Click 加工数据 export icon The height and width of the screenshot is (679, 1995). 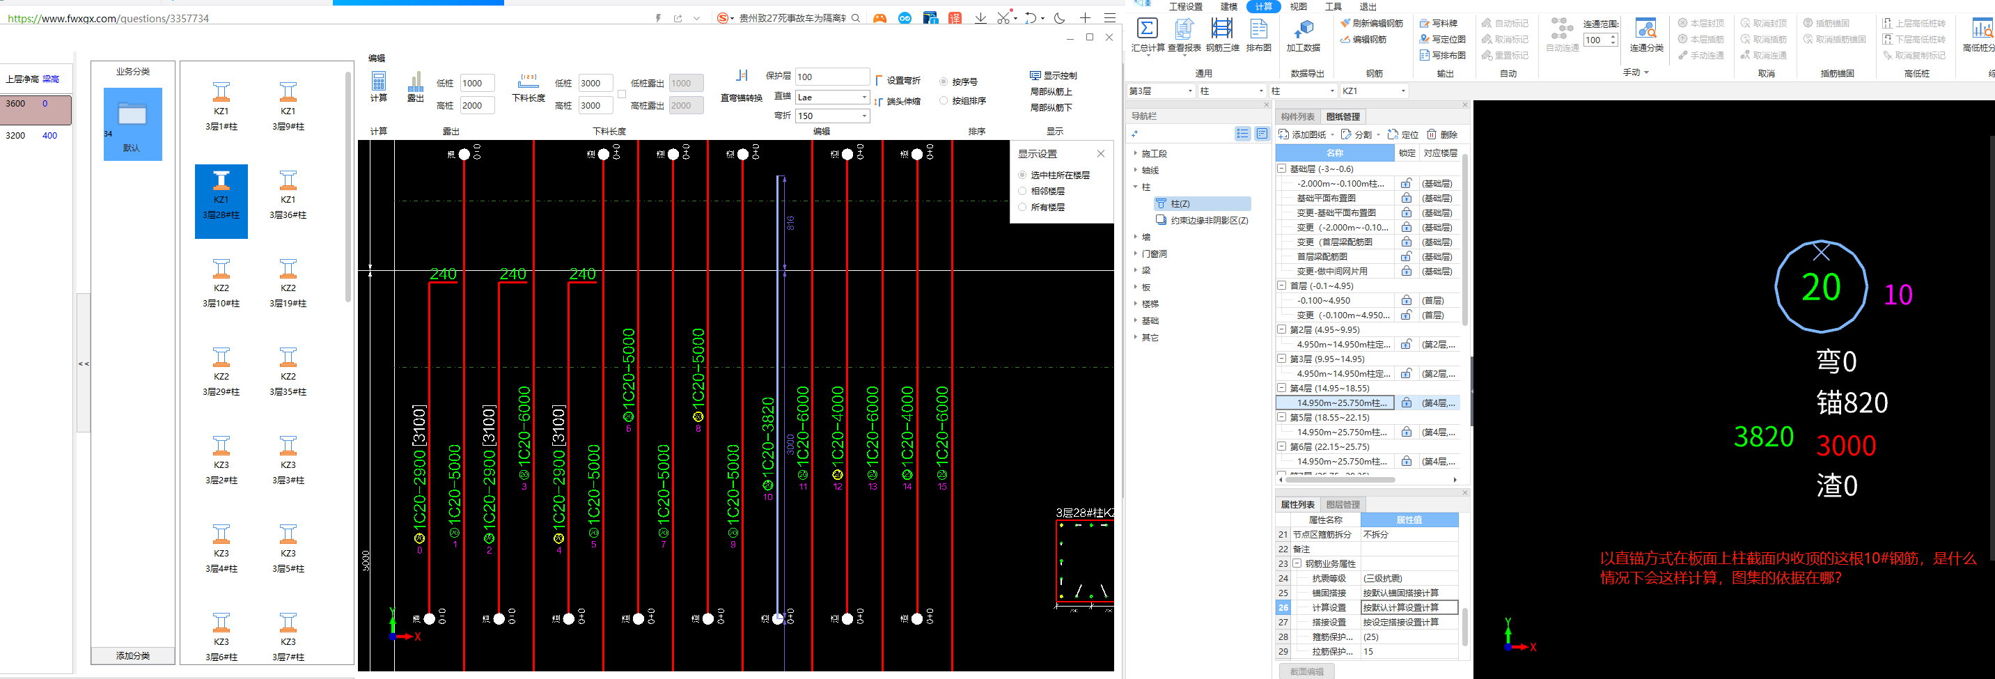pyautogui.click(x=1304, y=29)
